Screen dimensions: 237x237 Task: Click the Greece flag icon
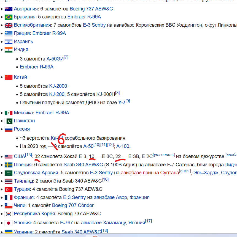(9, 34)
